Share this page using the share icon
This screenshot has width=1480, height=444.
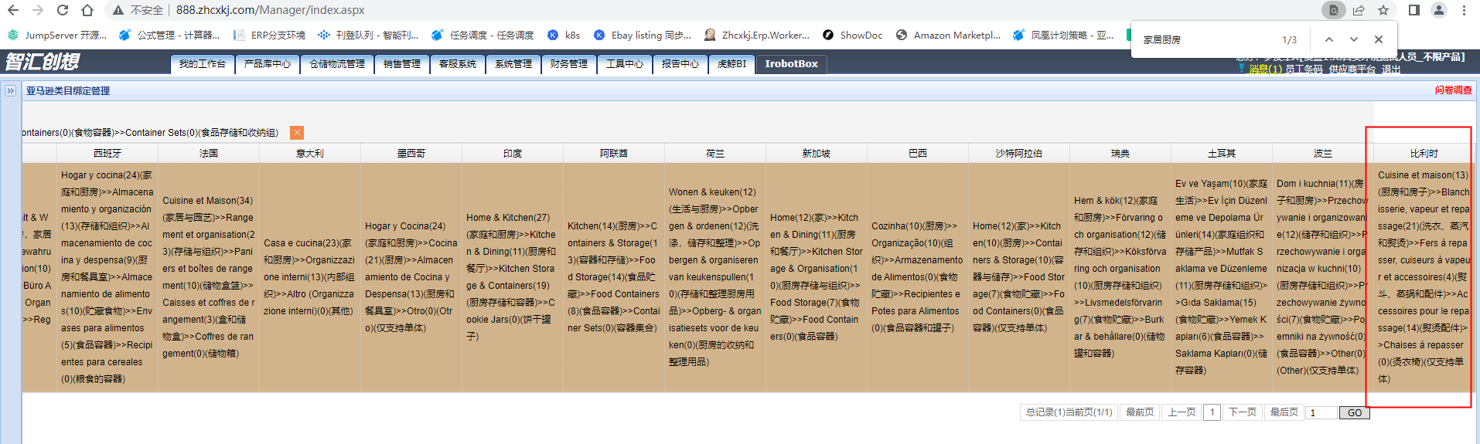[1359, 10]
